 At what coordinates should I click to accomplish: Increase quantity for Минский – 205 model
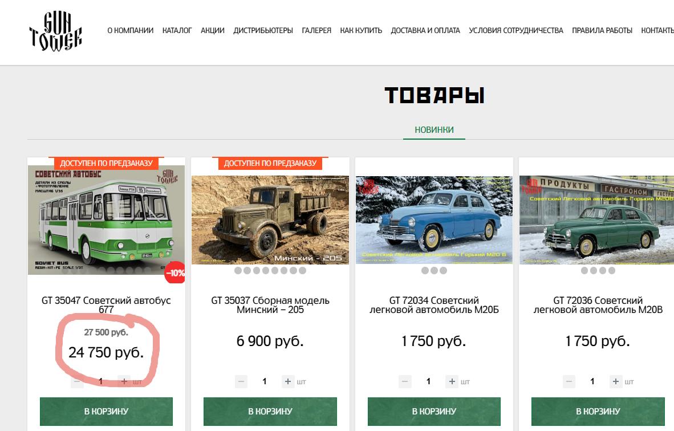(x=287, y=381)
